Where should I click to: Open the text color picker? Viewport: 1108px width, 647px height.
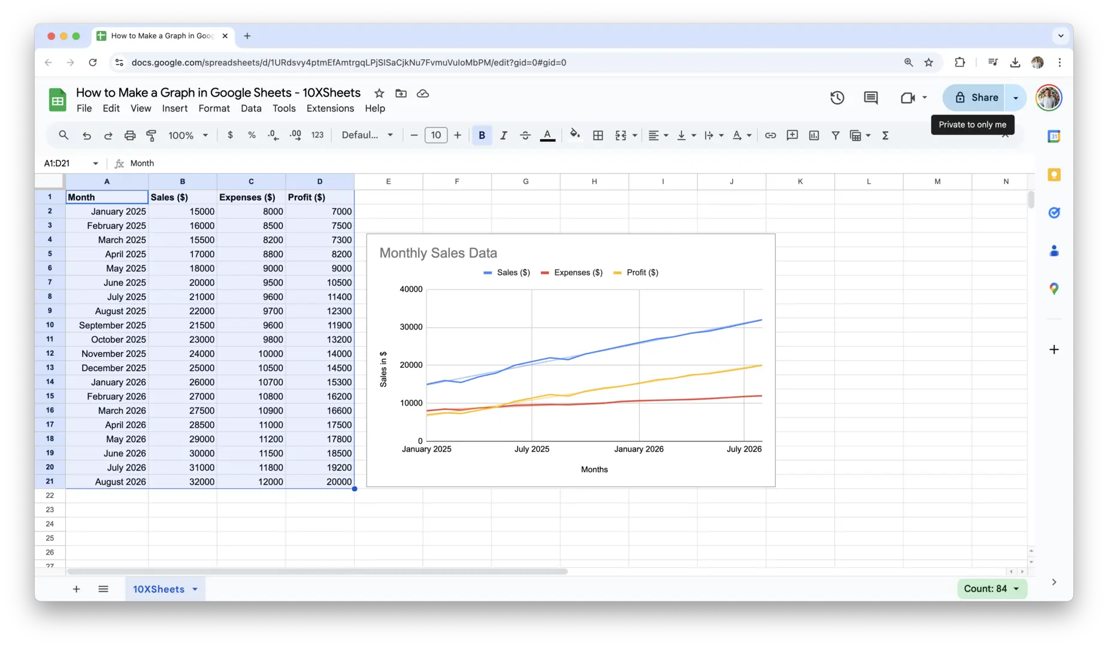pyautogui.click(x=547, y=135)
